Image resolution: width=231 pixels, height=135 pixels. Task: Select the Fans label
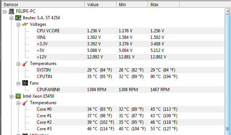34,83
